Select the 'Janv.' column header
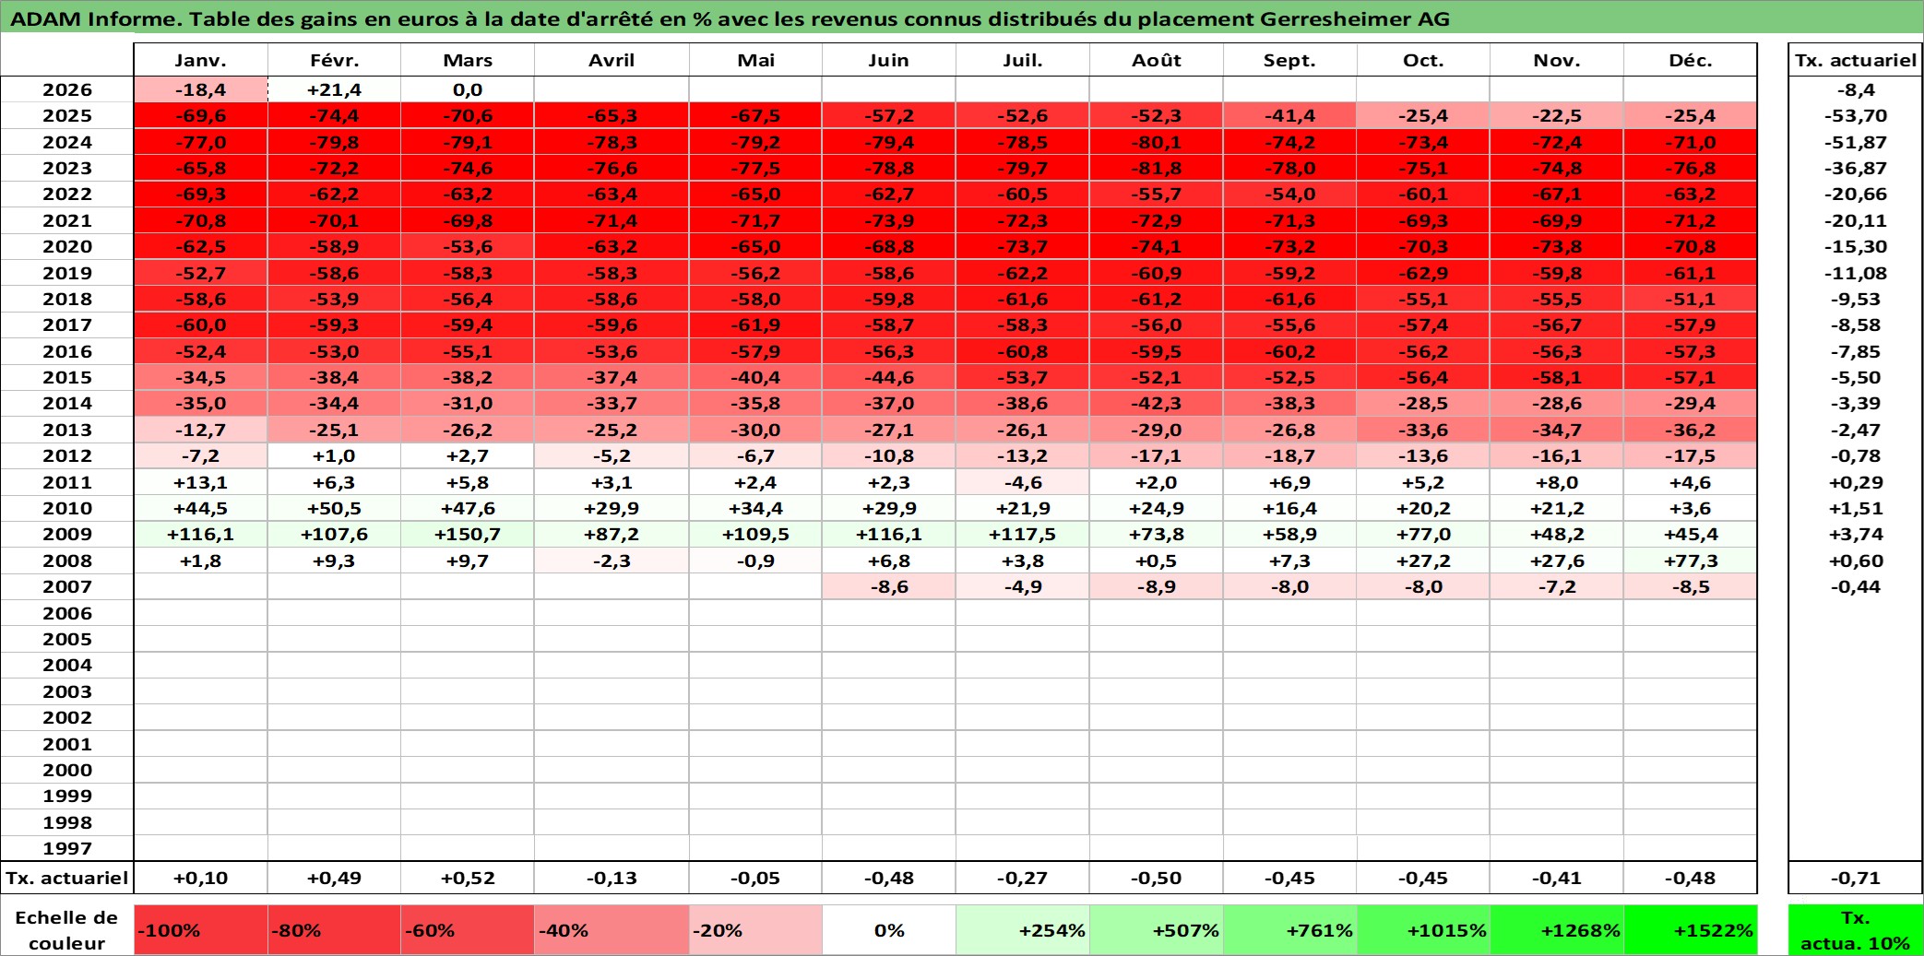 click(x=201, y=60)
